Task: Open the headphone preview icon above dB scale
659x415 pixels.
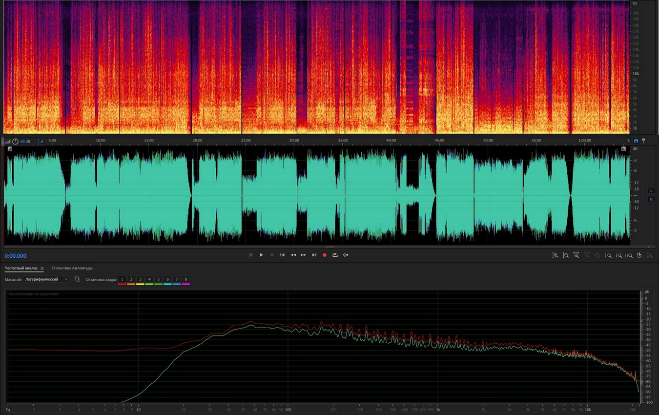Action: coord(636,141)
